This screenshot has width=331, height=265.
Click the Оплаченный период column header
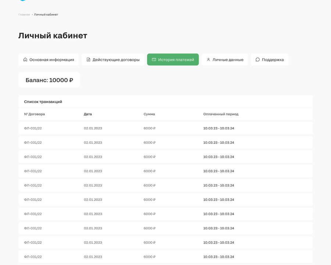pos(221,114)
